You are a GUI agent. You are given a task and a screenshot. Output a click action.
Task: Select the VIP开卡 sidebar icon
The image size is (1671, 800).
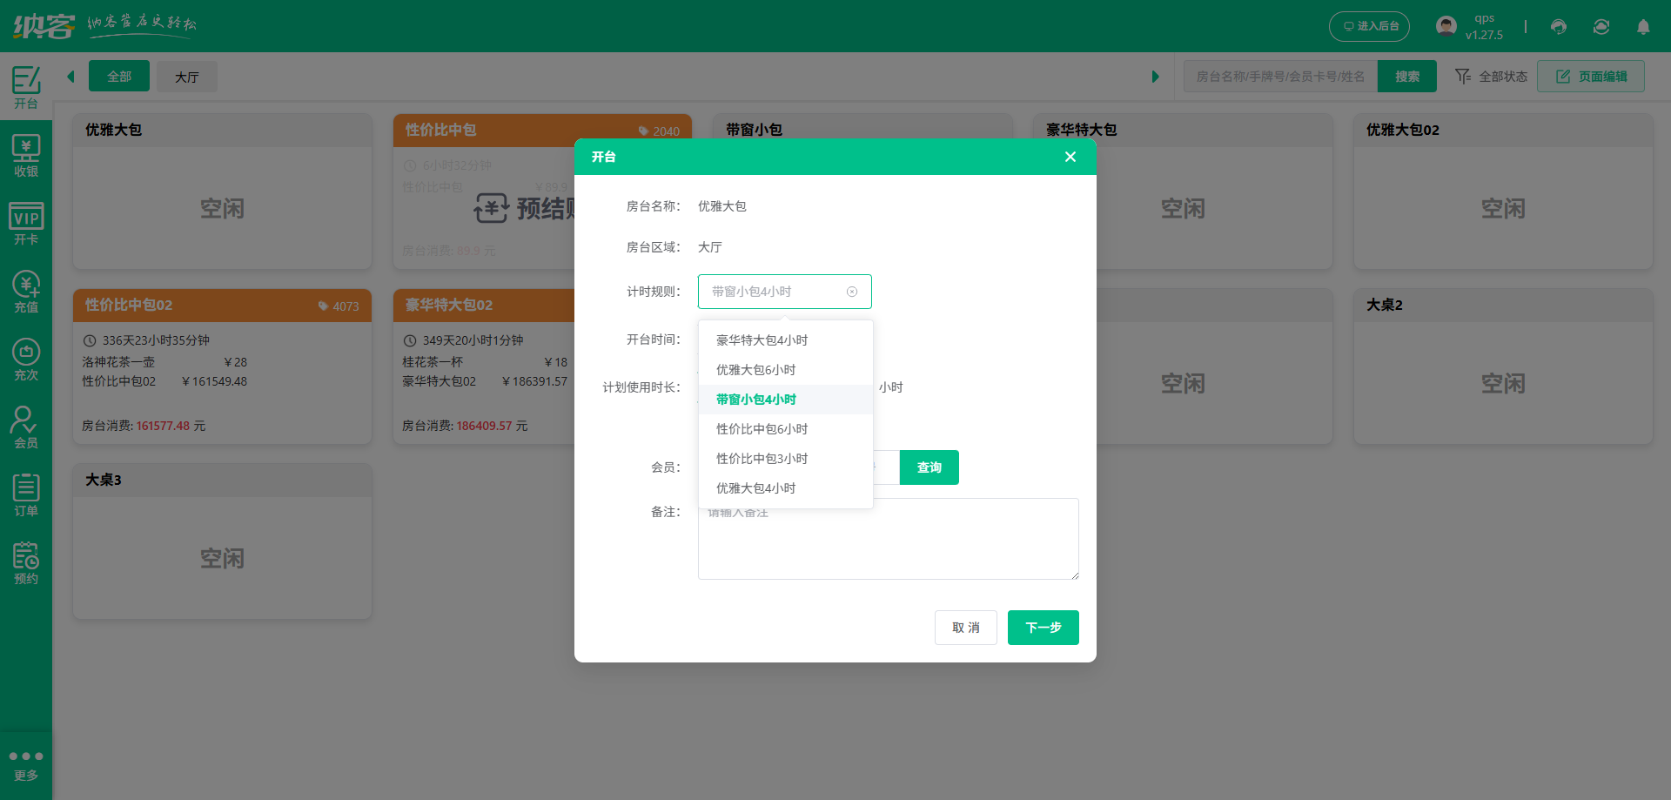[26, 222]
